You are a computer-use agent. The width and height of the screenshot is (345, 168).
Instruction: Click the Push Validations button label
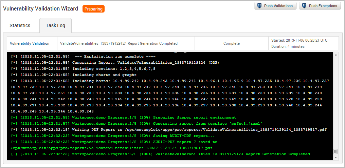pos(278,6)
